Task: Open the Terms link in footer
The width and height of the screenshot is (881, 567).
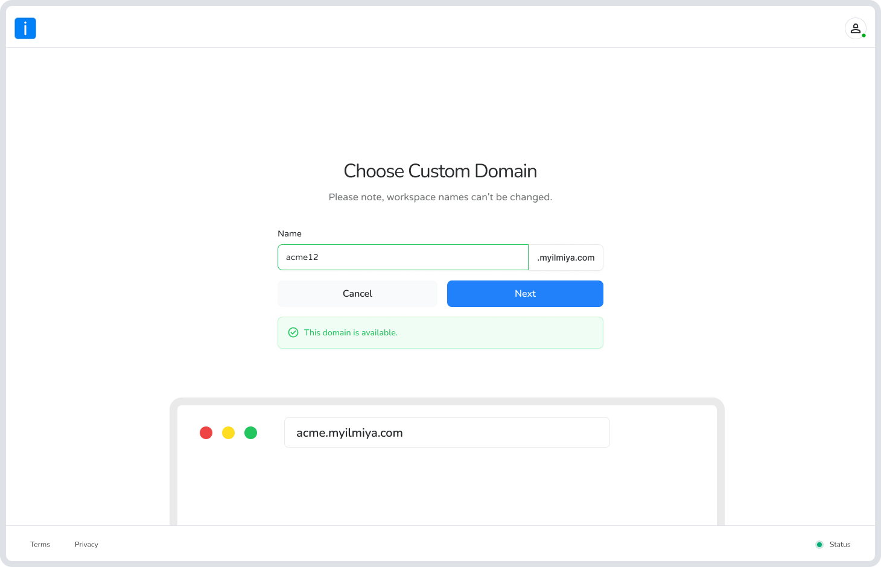Action: 40,544
